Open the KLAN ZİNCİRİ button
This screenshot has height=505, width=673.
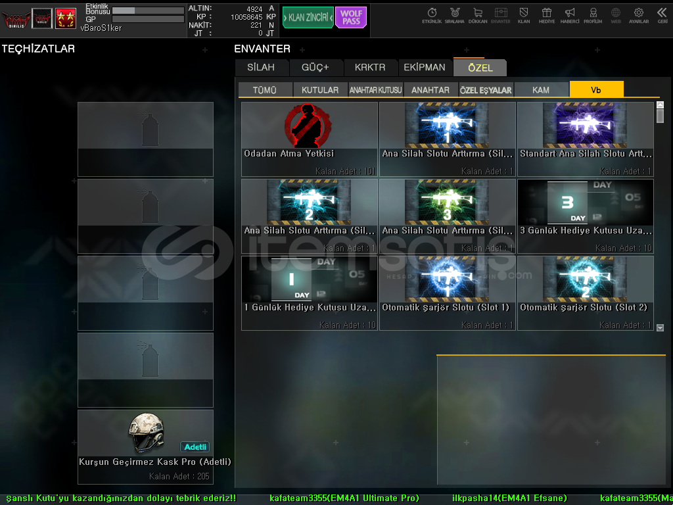coord(308,18)
